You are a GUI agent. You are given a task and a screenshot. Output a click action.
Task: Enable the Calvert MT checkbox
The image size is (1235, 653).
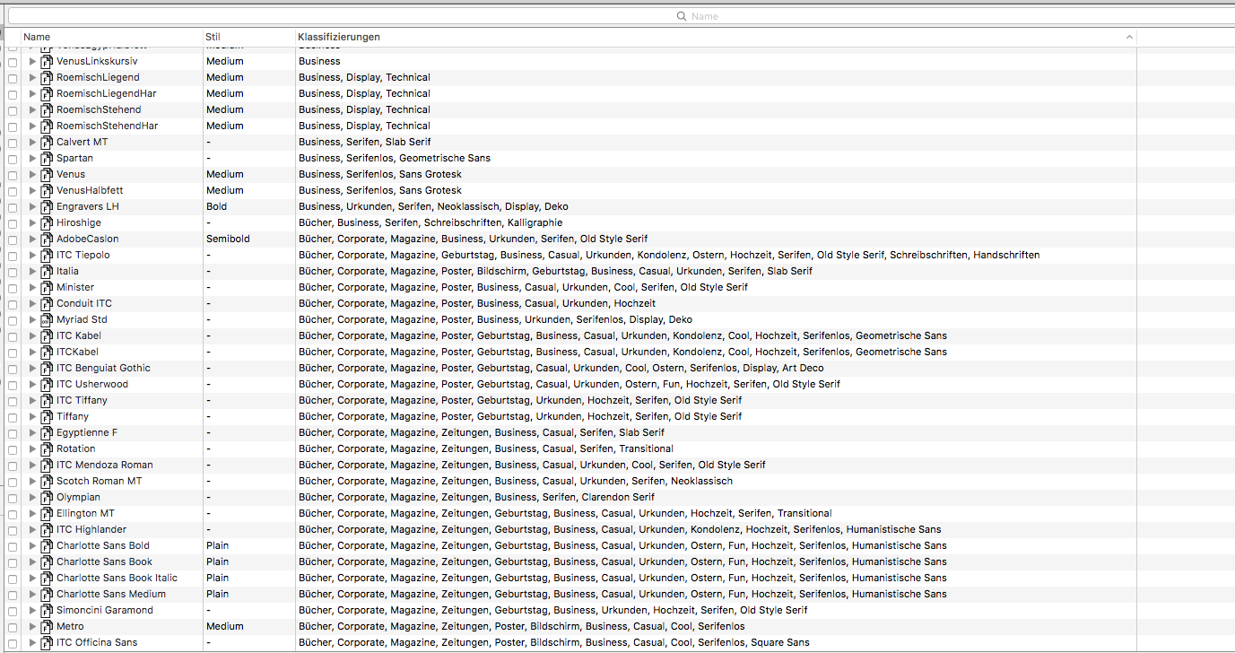tap(13, 143)
